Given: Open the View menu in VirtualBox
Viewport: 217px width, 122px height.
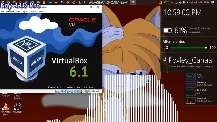Looking at the screenshot, I should (x=18, y=12).
